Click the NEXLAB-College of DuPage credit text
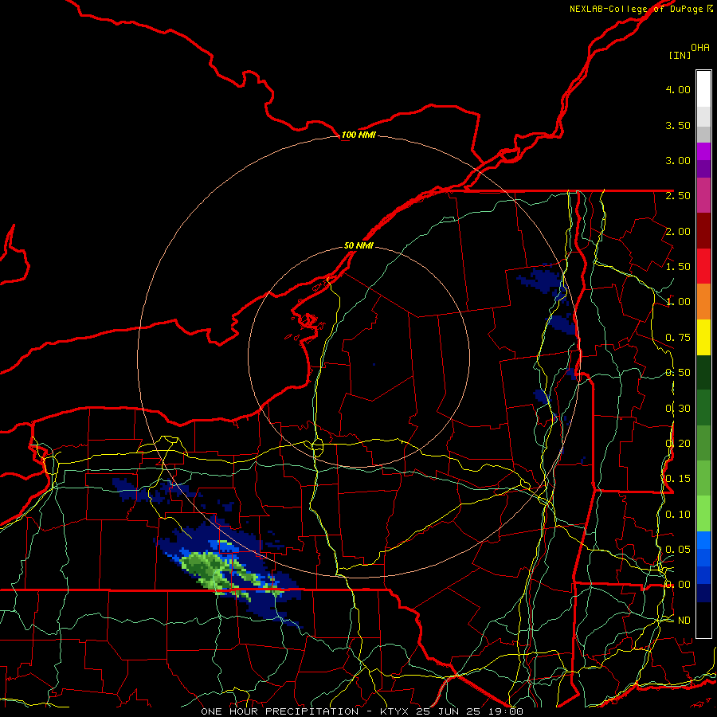This screenshot has height=717, width=717. (641, 9)
